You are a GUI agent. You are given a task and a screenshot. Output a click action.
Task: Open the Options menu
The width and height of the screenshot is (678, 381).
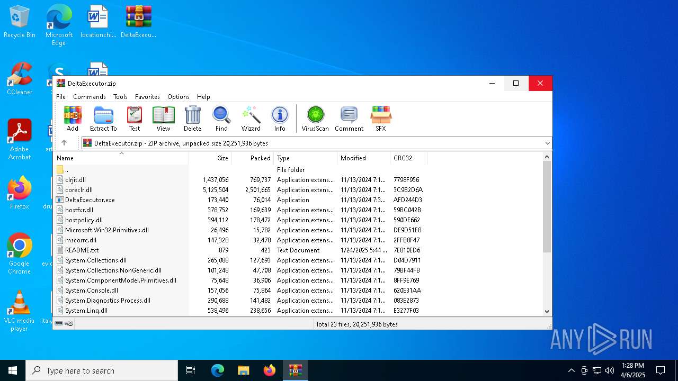(x=179, y=96)
